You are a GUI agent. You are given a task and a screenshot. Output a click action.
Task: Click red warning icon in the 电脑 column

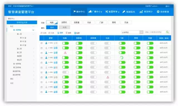pyautogui.click(x=65, y=53)
